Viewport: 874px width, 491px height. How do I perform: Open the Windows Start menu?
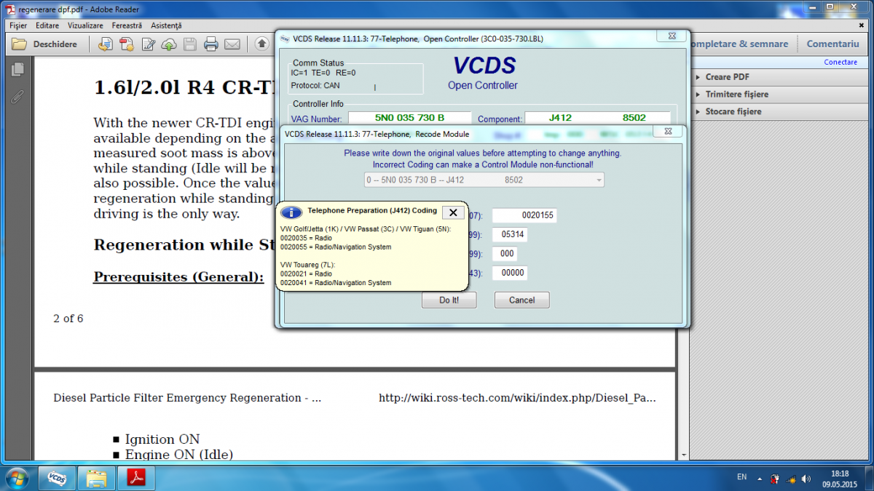point(16,478)
